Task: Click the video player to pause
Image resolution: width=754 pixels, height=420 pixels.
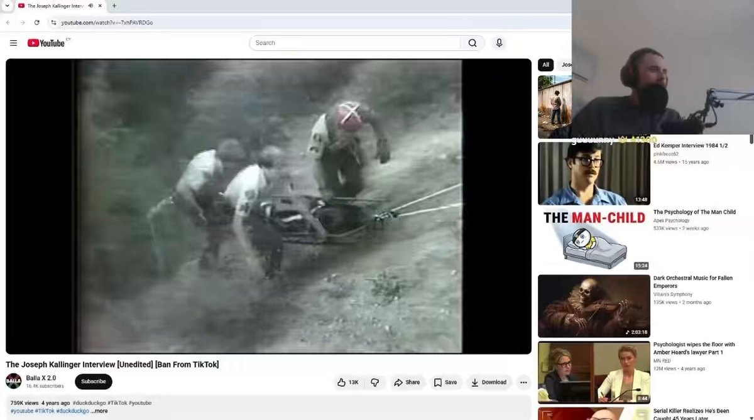Action: tap(268, 206)
